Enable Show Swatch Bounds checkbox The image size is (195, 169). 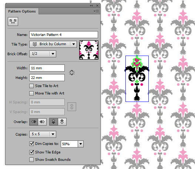(31, 160)
